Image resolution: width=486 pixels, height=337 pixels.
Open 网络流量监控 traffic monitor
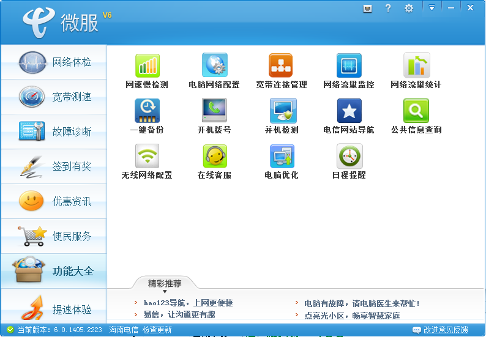click(349, 71)
